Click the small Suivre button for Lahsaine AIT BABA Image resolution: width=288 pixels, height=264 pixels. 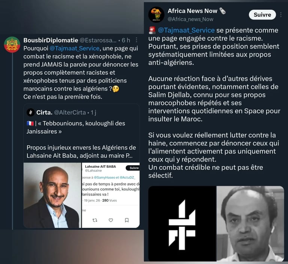(x=133, y=168)
